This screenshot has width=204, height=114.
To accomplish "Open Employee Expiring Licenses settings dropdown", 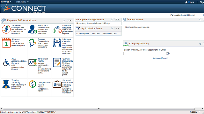I will coord(117,19).
